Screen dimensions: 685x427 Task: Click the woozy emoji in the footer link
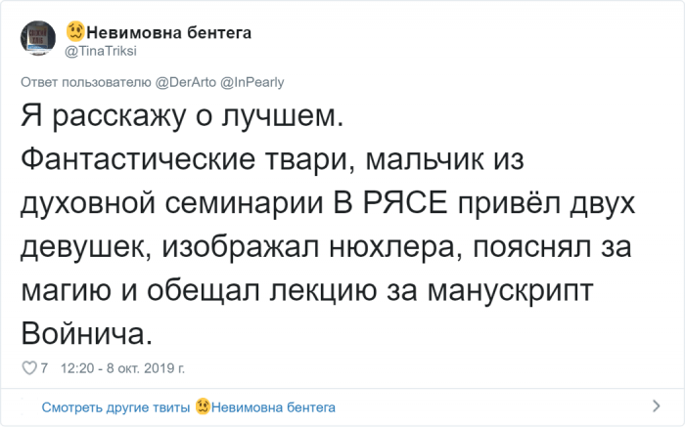point(203,406)
